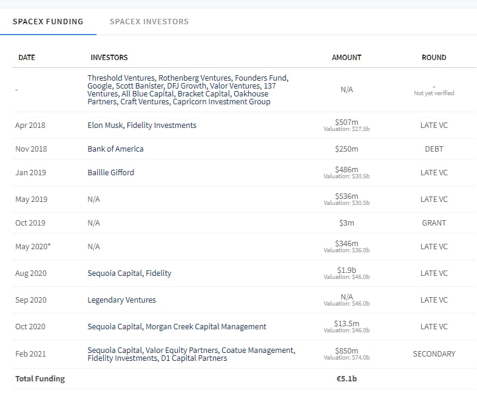Click the Amount column header

(x=347, y=58)
